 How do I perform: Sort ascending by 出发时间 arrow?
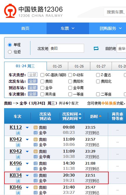(80, 114)
